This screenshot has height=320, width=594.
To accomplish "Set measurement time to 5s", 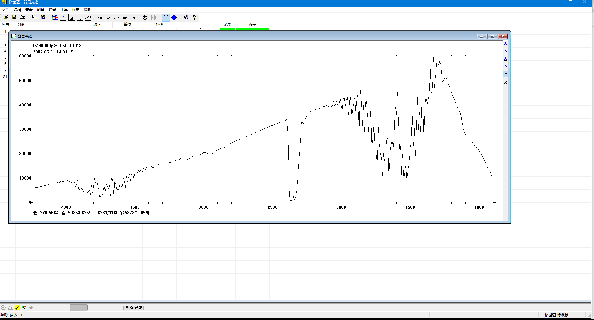I will pyautogui.click(x=108, y=18).
